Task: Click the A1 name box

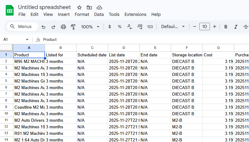Action: click(x=13, y=40)
